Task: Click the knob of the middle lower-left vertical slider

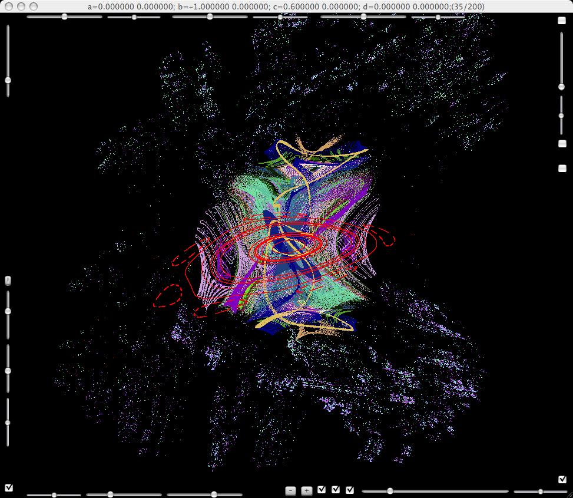Action: [x=8, y=370]
